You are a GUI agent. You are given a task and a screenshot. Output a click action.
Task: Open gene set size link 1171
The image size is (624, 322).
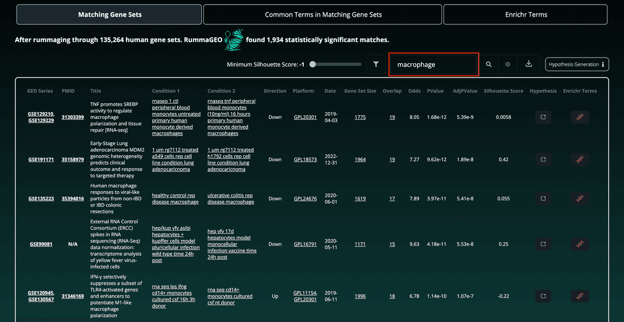point(360,244)
